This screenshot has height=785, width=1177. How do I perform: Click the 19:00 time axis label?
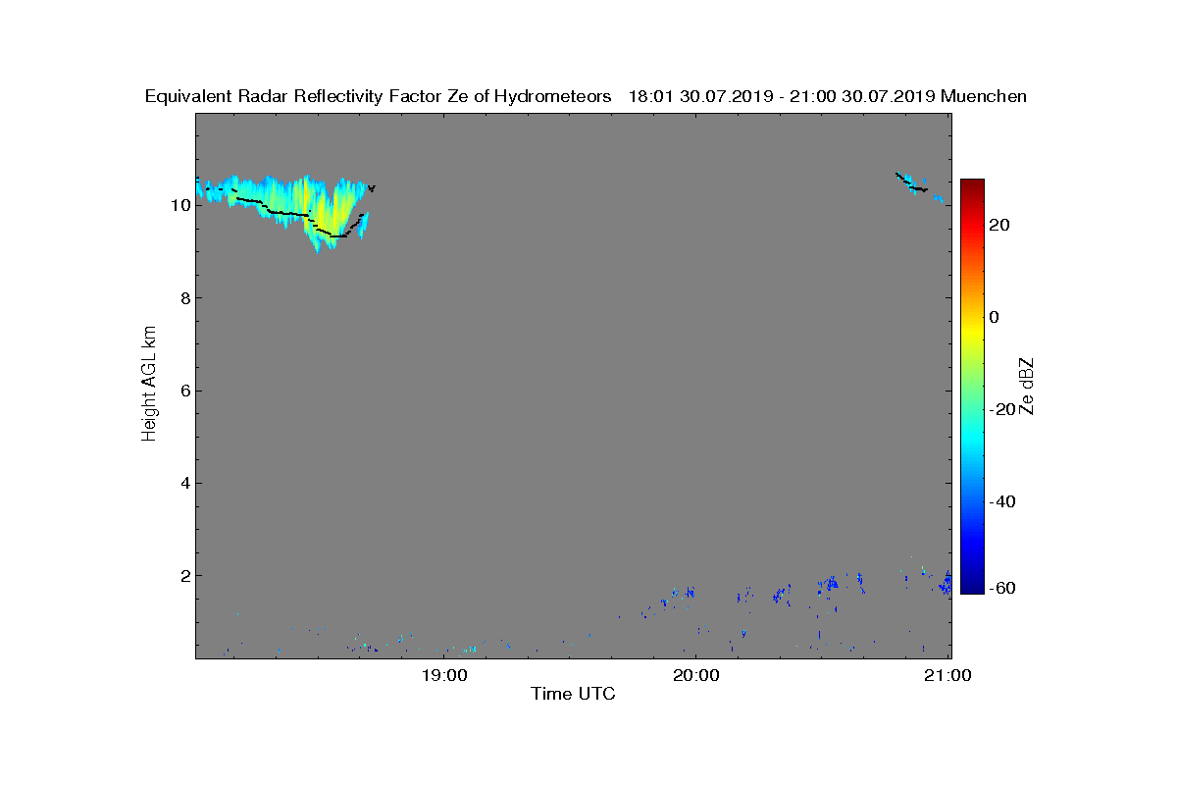click(443, 675)
